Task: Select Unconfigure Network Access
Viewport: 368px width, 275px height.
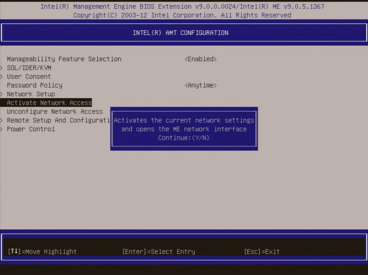Action: (55, 112)
